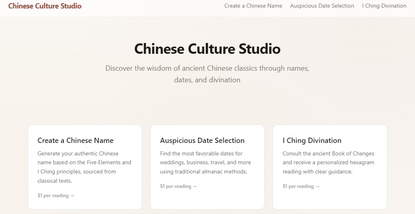Click description 'Consult the ancient Book of Changes'
The height and width of the screenshot is (214, 415).
click(x=328, y=163)
